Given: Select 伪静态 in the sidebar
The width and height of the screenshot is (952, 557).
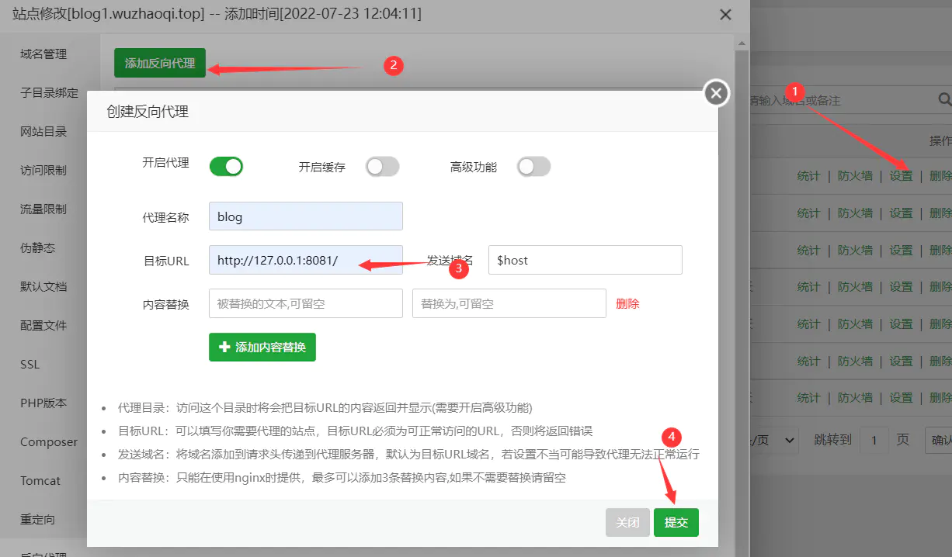Looking at the screenshot, I should click(x=36, y=247).
